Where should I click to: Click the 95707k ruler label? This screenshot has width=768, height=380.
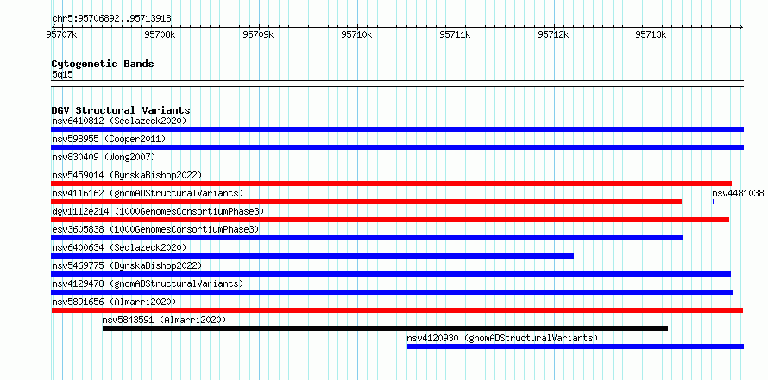(x=62, y=34)
